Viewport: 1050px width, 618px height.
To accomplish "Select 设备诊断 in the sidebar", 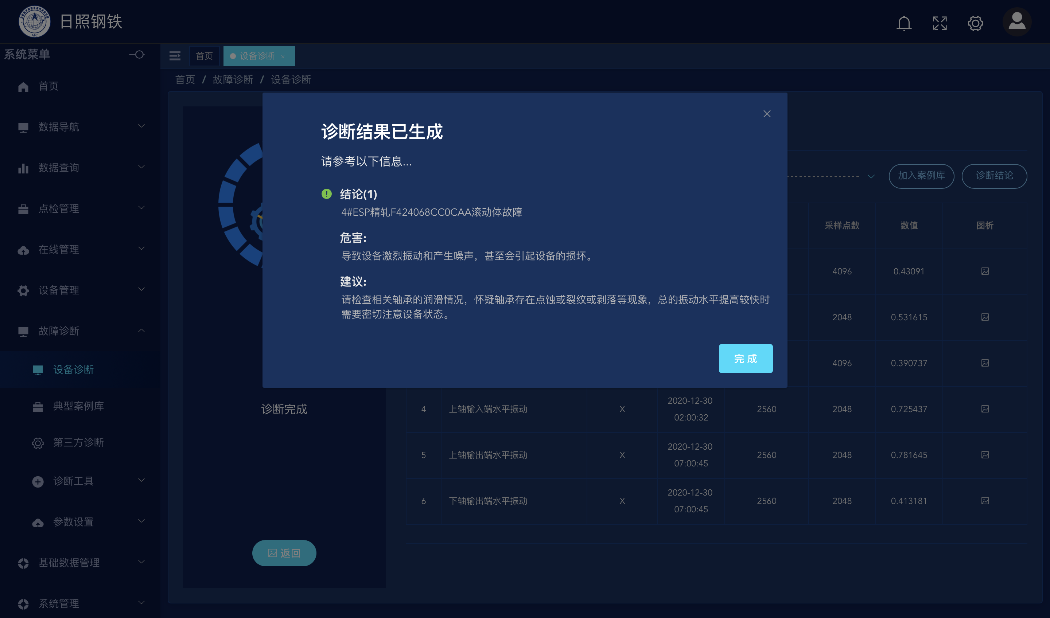I will coord(80,370).
